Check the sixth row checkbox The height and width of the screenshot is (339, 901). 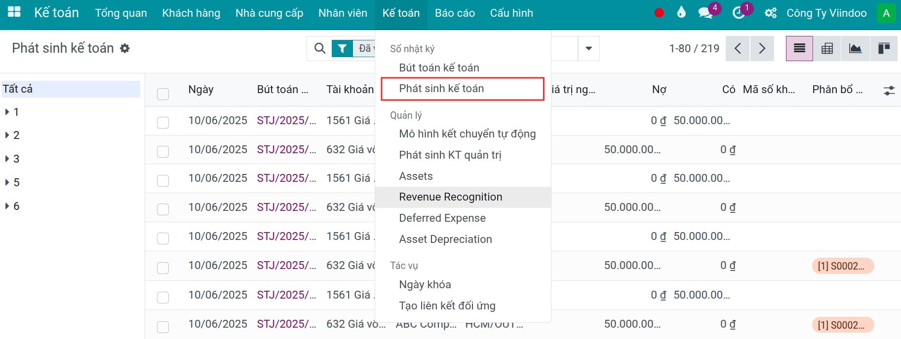pos(163,268)
